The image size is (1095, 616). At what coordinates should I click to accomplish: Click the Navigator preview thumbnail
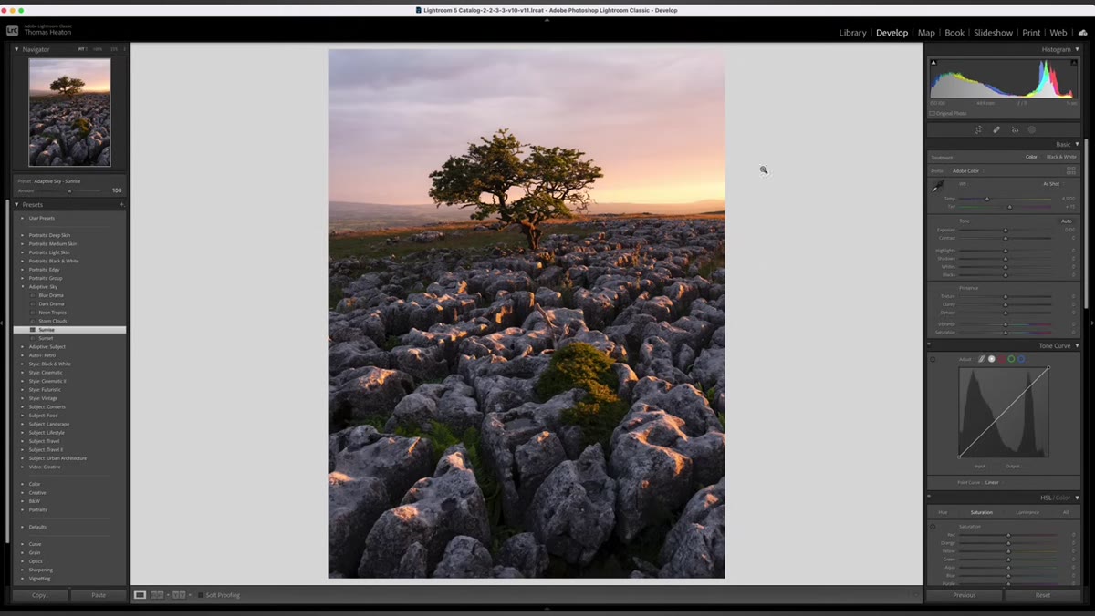point(69,112)
